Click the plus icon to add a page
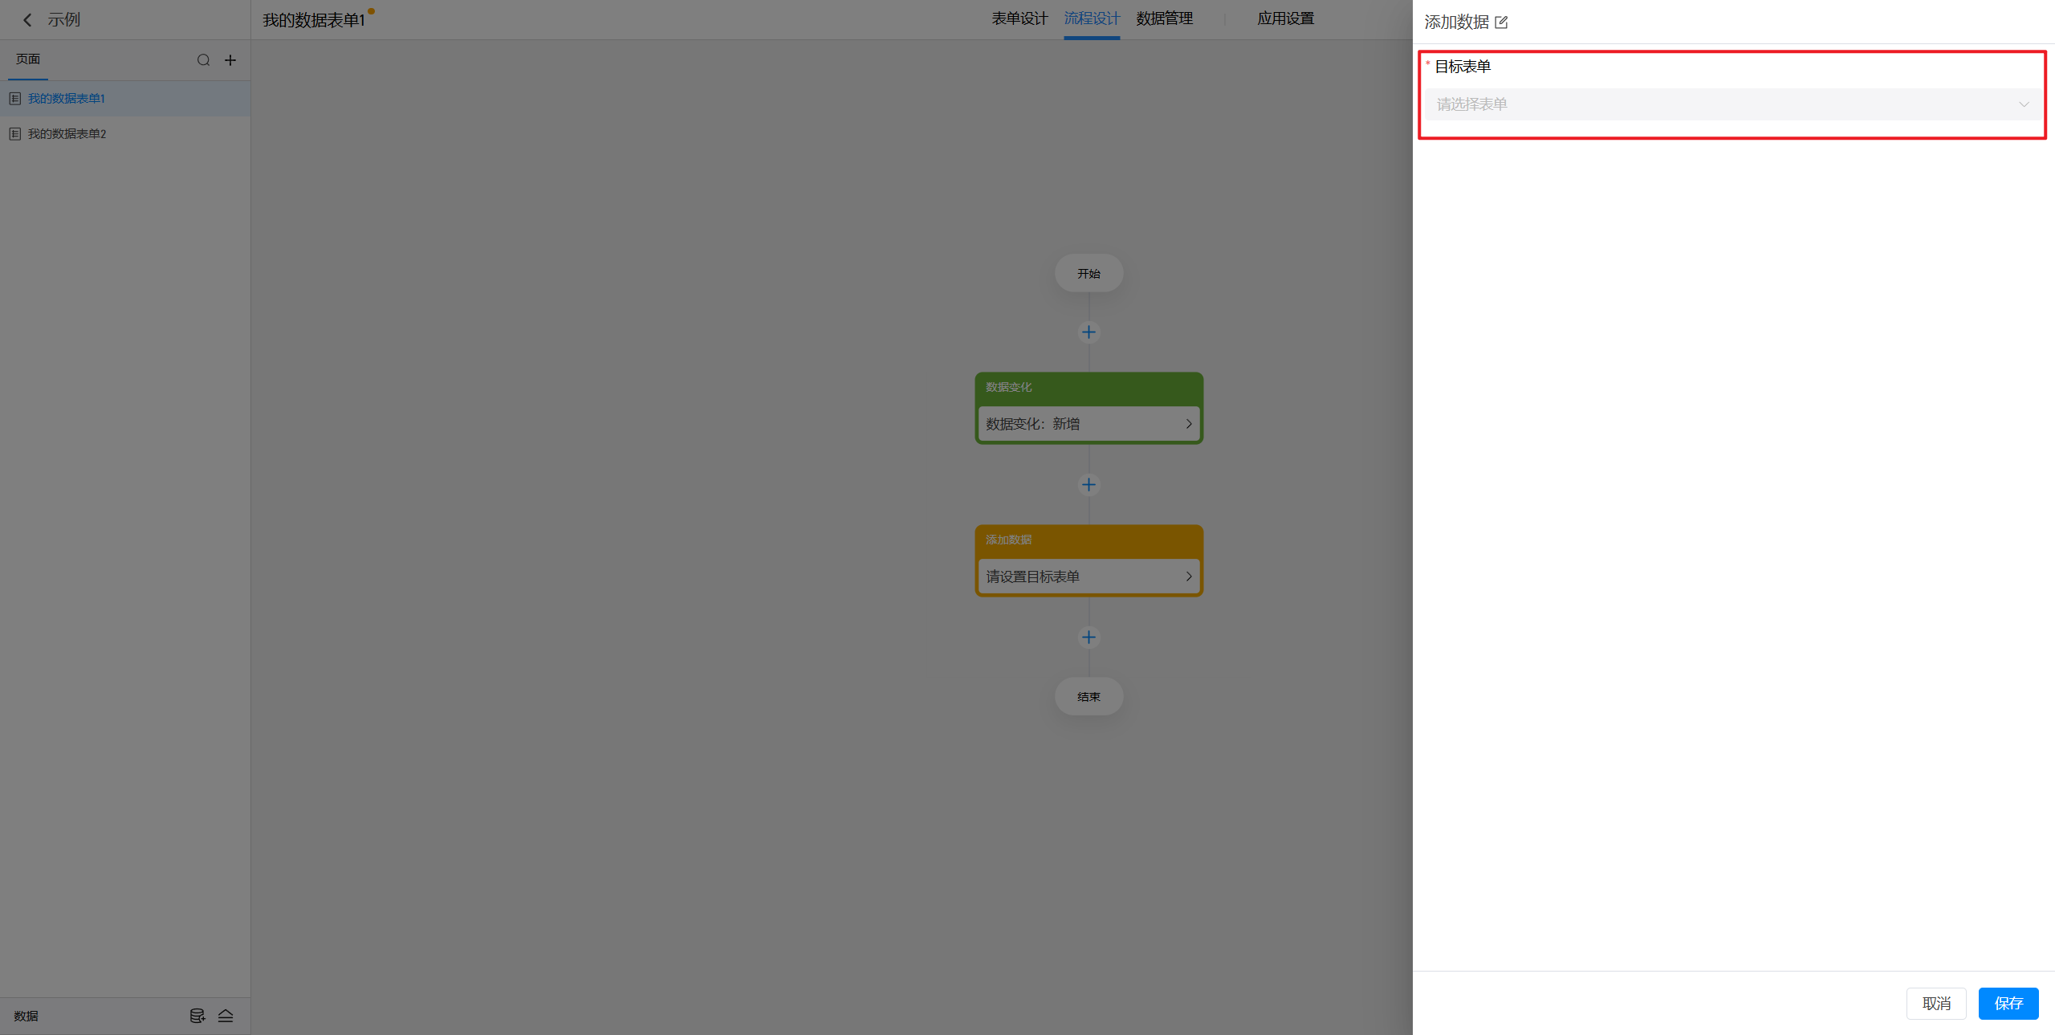Screen dimensions: 2055x1035 tap(230, 60)
